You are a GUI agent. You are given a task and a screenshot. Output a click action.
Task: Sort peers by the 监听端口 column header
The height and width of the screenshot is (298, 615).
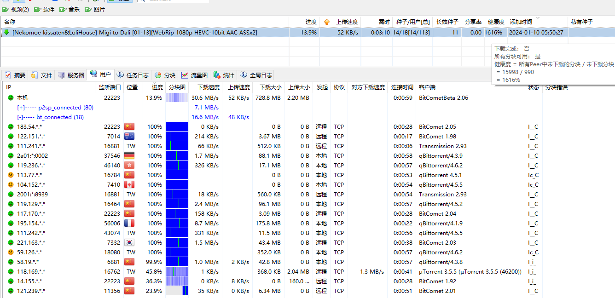pos(110,87)
